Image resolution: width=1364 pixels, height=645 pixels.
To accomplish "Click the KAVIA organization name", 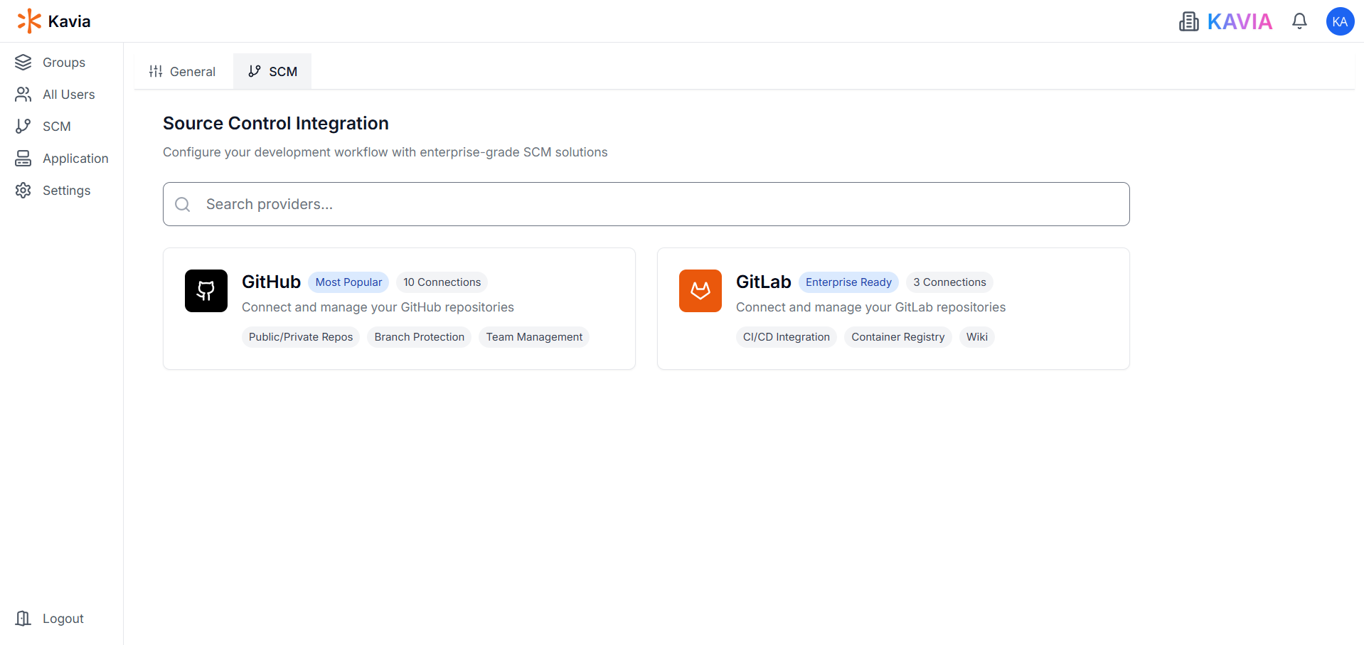I will tap(1240, 21).
